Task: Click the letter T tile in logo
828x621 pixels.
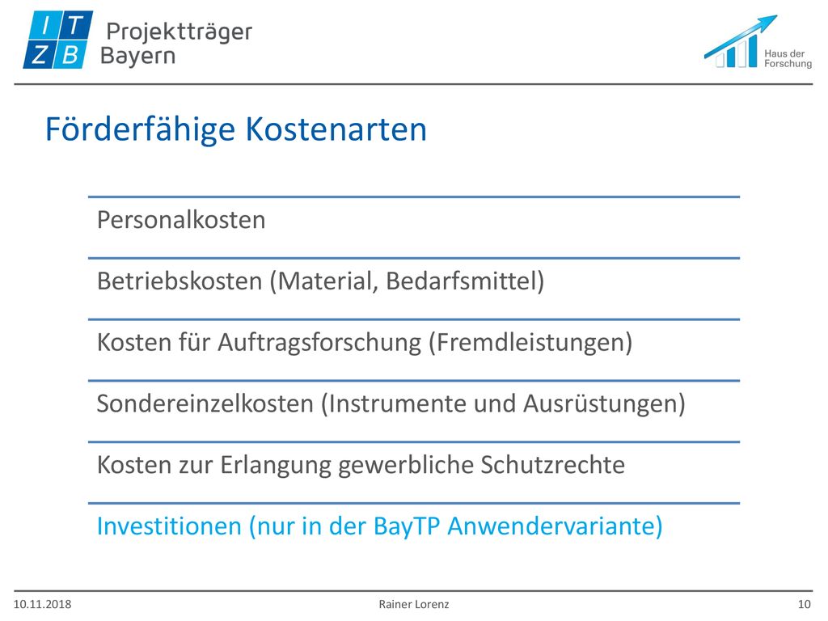Action: (x=77, y=24)
